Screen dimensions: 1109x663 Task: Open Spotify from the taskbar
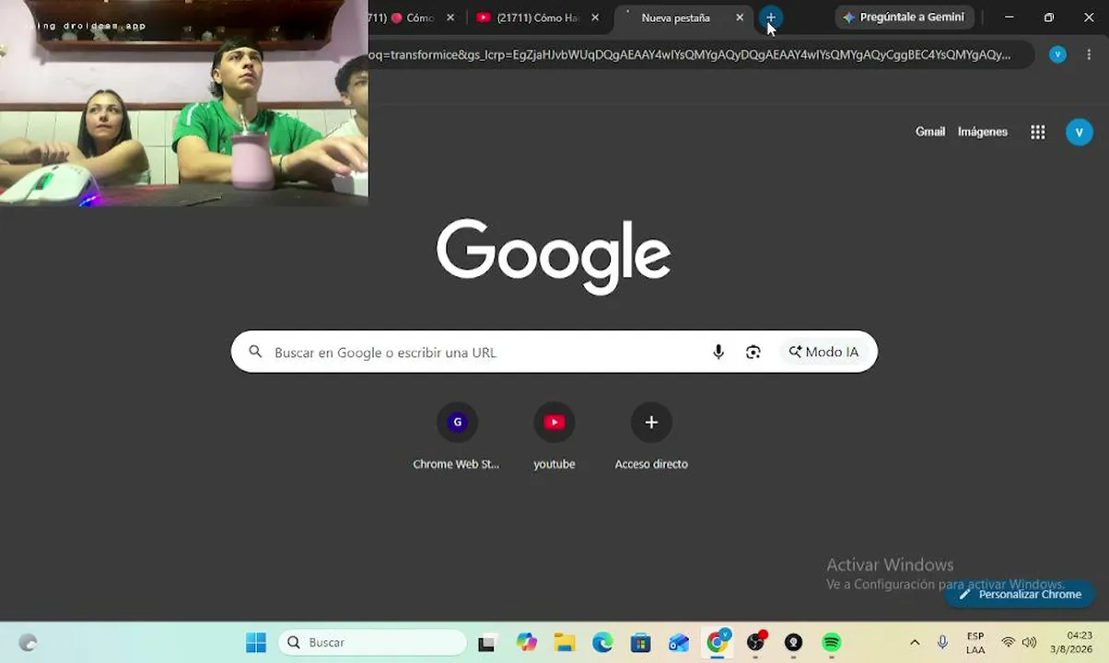[x=832, y=643]
